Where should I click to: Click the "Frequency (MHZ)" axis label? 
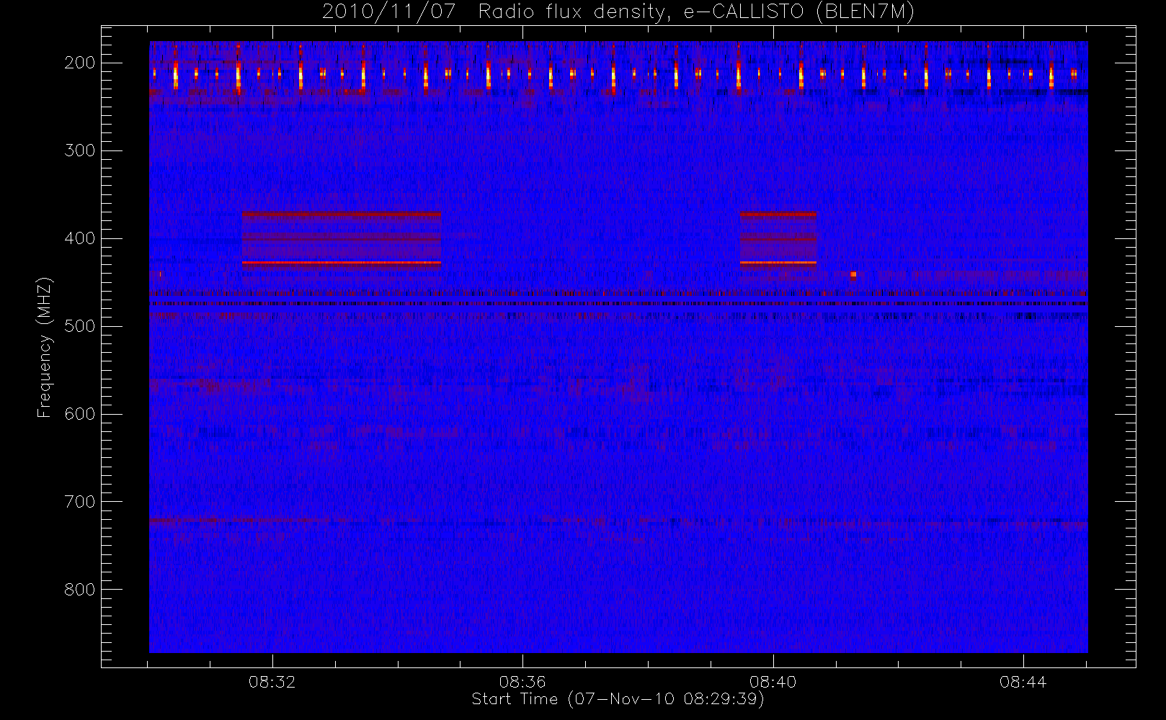click(x=45, y=347)
